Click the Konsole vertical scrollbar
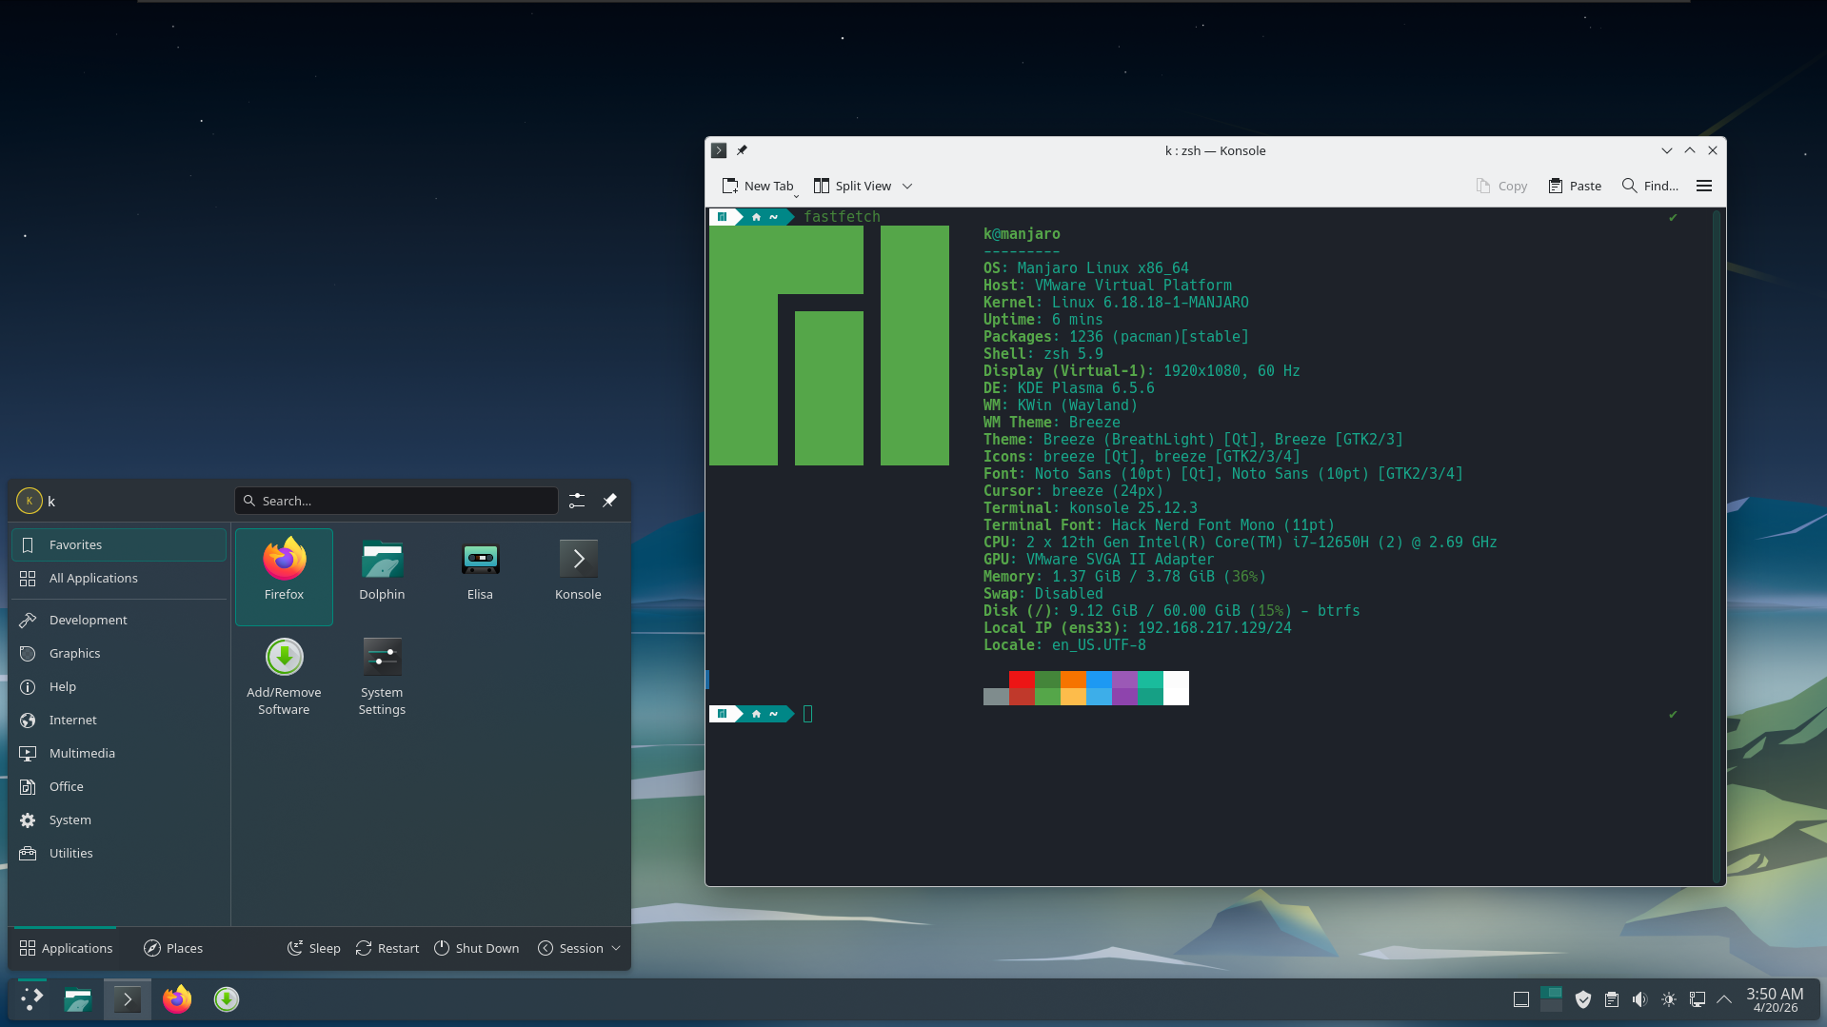This screenshot has width=1827, height=1027. 1718,545
